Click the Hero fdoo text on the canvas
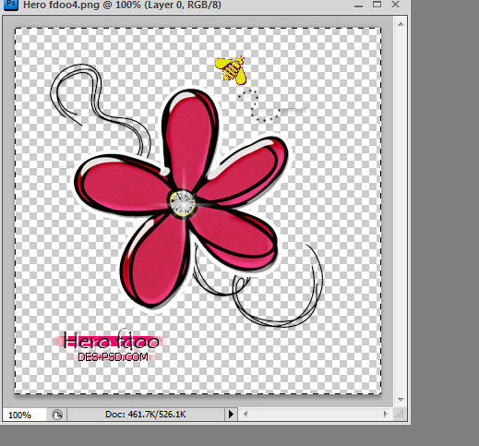The width and height of the screenshot is (479, 446). 111,341
